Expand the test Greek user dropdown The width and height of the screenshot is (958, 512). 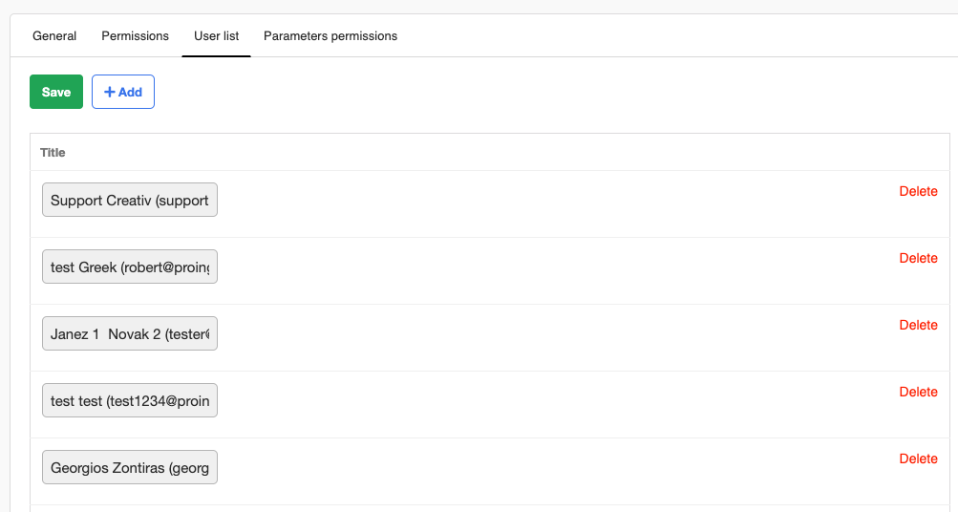(x=130, y=267)
